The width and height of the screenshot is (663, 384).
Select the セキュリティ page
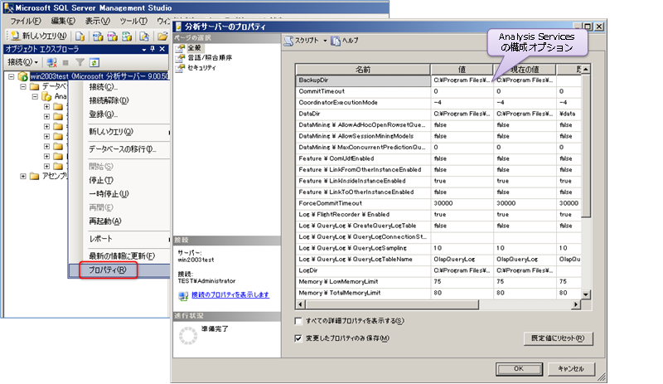[x=201, y=68]
